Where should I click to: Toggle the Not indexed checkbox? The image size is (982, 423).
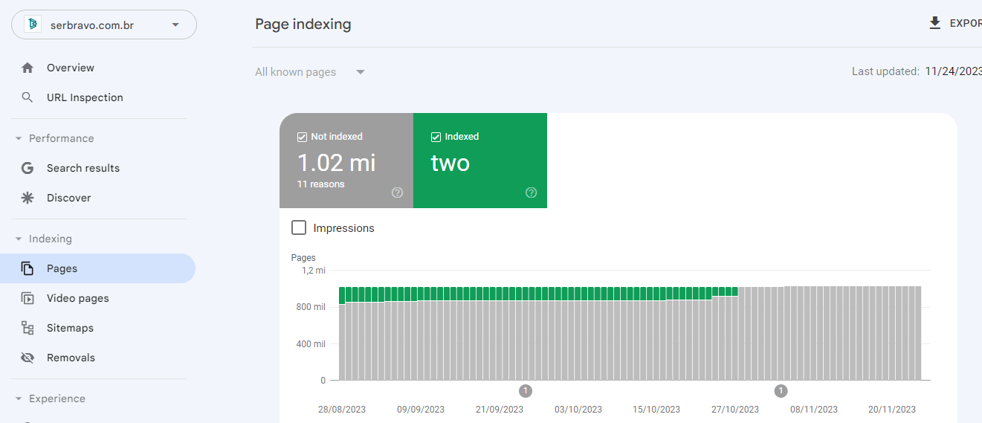click(302, 137)
